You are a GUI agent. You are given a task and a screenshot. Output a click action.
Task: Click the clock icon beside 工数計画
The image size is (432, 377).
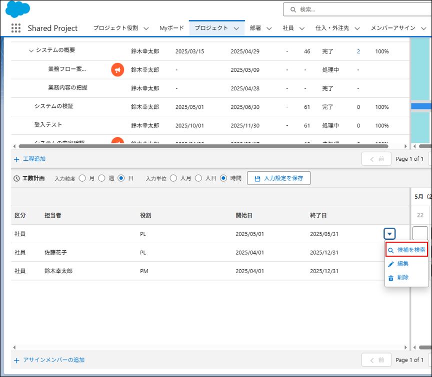[x=16, y=178]
